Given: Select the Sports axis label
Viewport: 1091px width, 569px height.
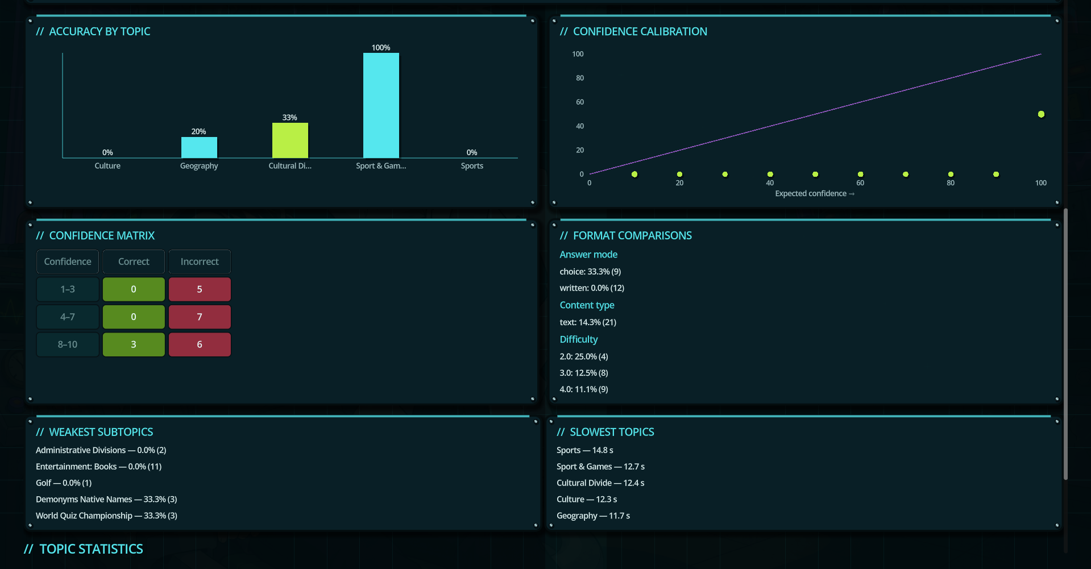Looking at the screenshot, I should click(472, 165).
